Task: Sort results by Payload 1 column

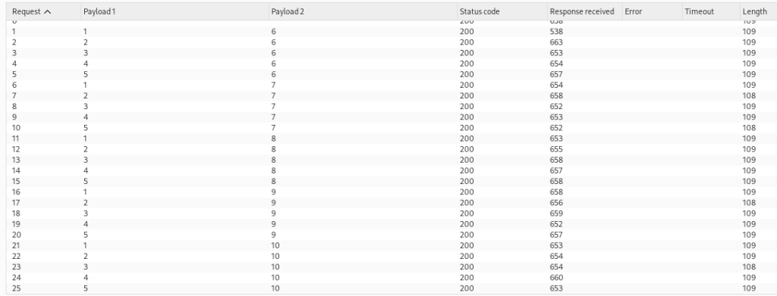Action: point(175,11)
